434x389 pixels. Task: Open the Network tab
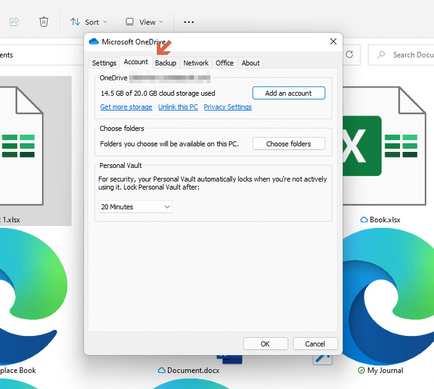point(196,63)
